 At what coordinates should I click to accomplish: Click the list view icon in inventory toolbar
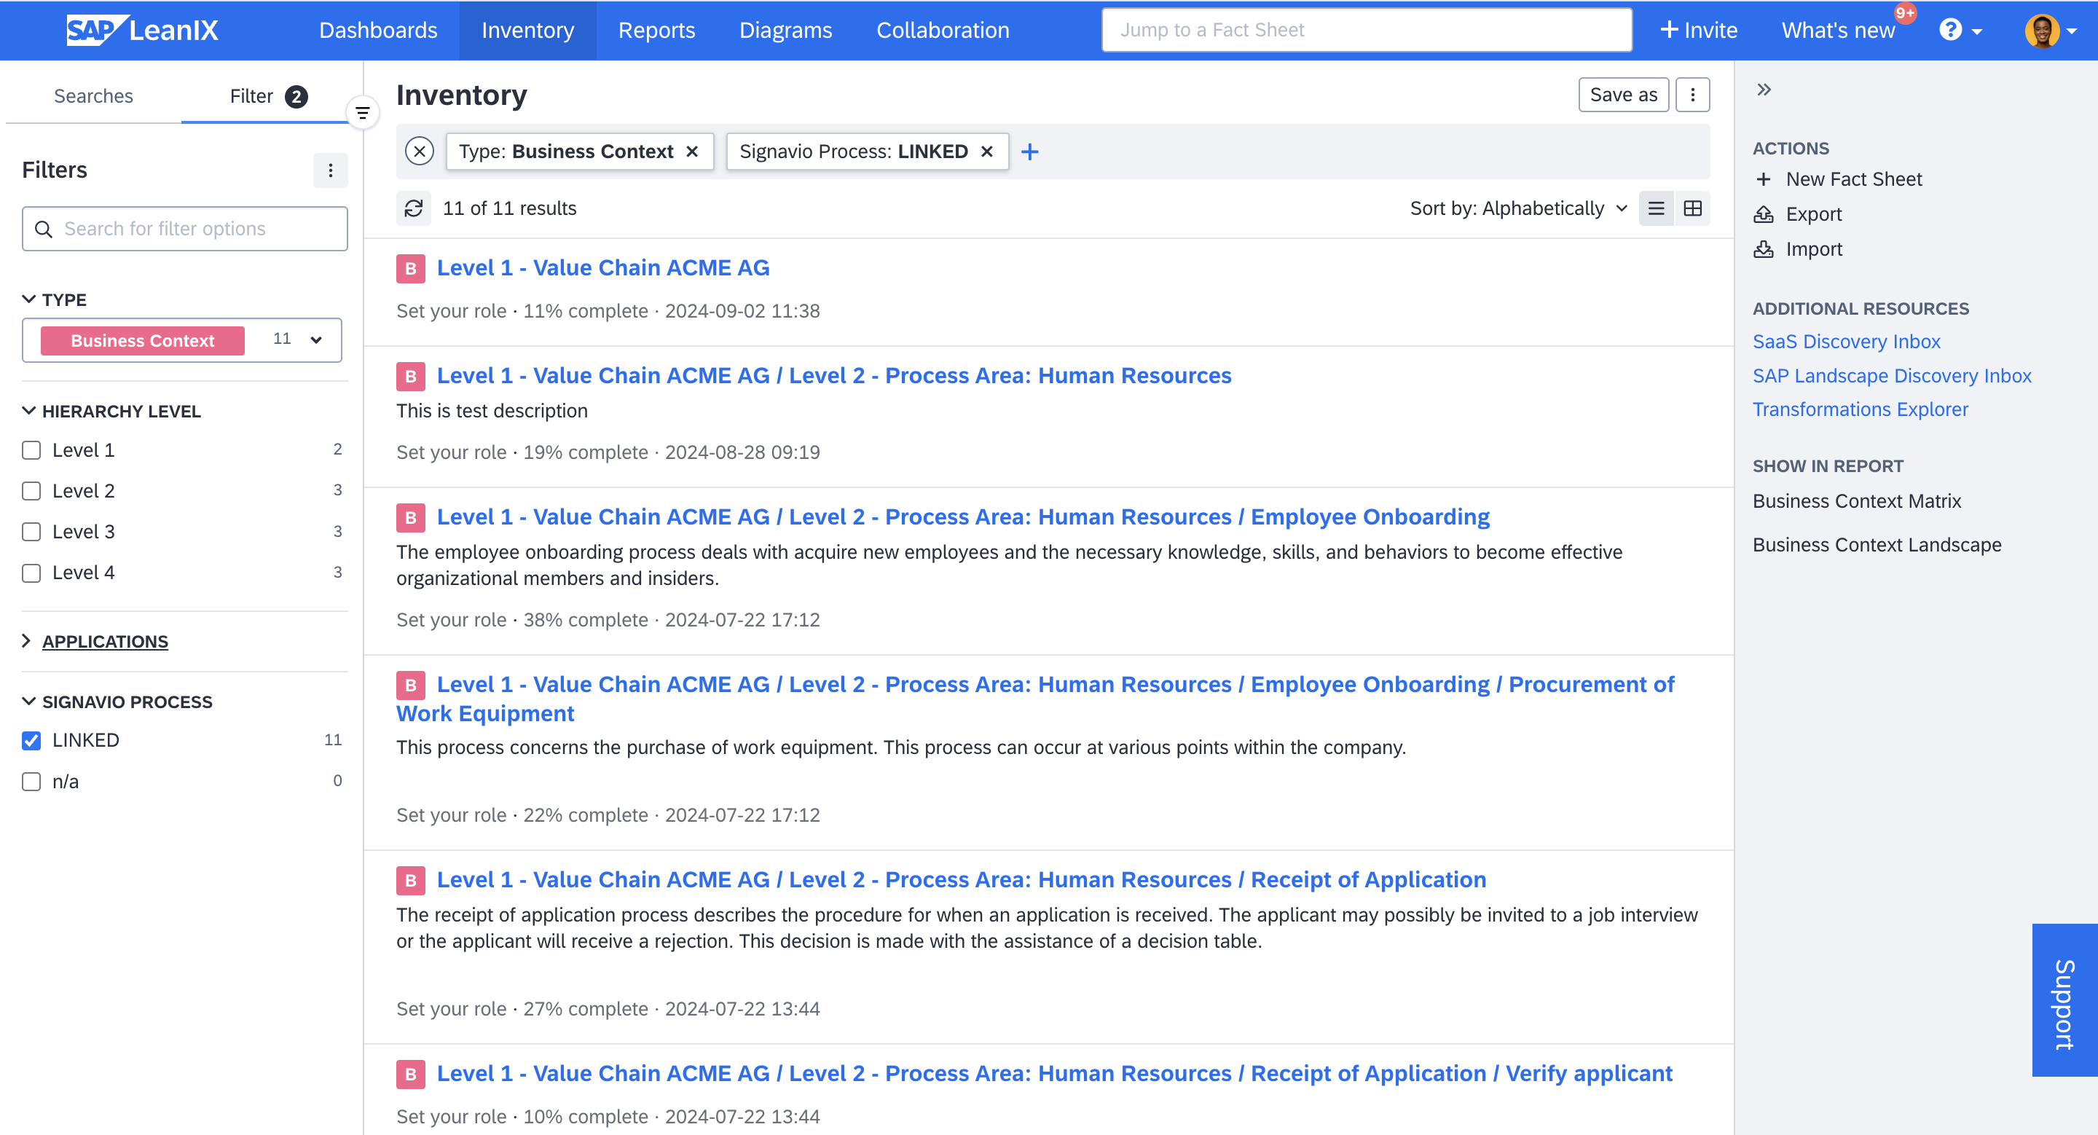[x=1655, y=208]
